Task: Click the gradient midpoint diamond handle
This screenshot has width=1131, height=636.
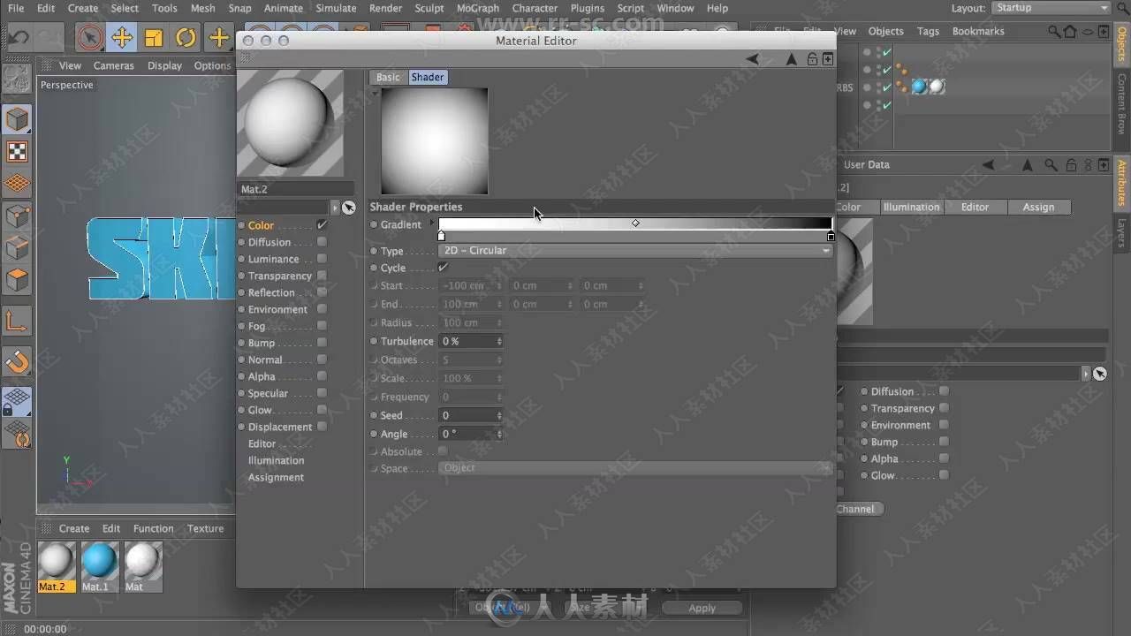Action: (x=635, y=223)
